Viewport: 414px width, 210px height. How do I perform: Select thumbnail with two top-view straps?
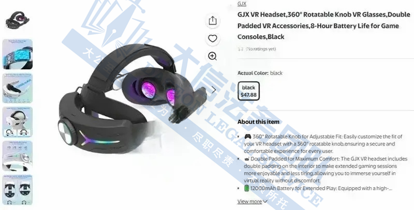(x=18, y=189)
